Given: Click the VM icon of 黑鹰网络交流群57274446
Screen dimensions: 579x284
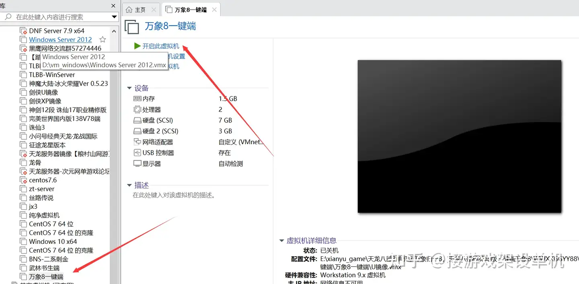Looking at the screenshot, I should [24, 48].
